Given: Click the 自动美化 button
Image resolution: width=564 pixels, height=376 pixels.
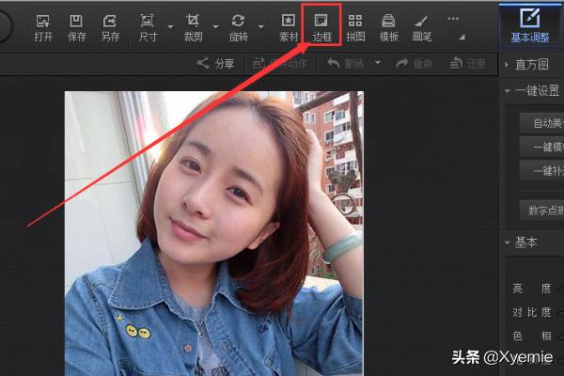Looking at the screenshot, I should tap(542, 123).
